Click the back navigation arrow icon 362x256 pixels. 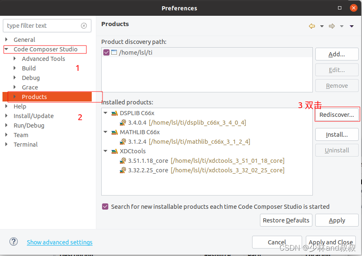(312, 26)
